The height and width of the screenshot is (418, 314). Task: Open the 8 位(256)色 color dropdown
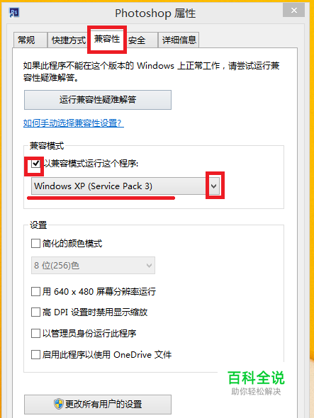pyautogui.click(x=93, y=266)
